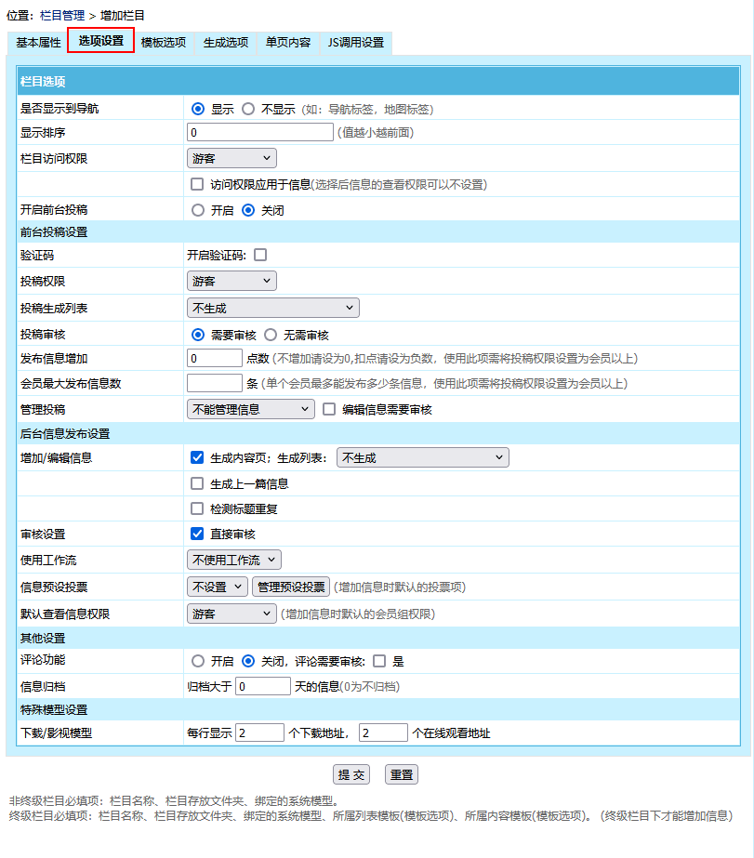Open the 栏目访问权限 dropdown
Screen dimensions: 754x858
[x=231, y=159]
